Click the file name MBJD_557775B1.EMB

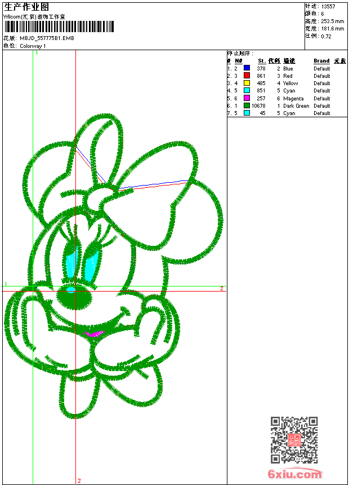[x=47, y=38]
